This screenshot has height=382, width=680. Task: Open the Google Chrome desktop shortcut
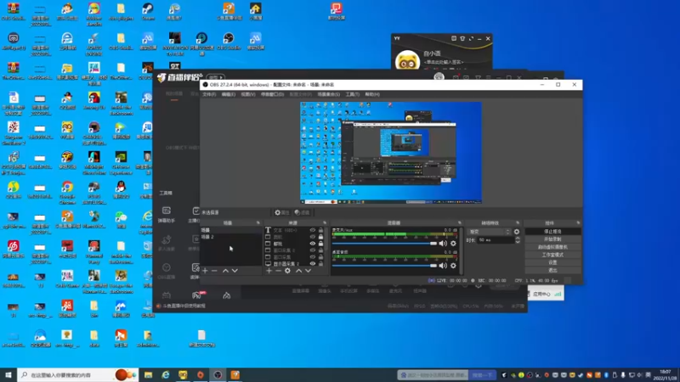67,193
